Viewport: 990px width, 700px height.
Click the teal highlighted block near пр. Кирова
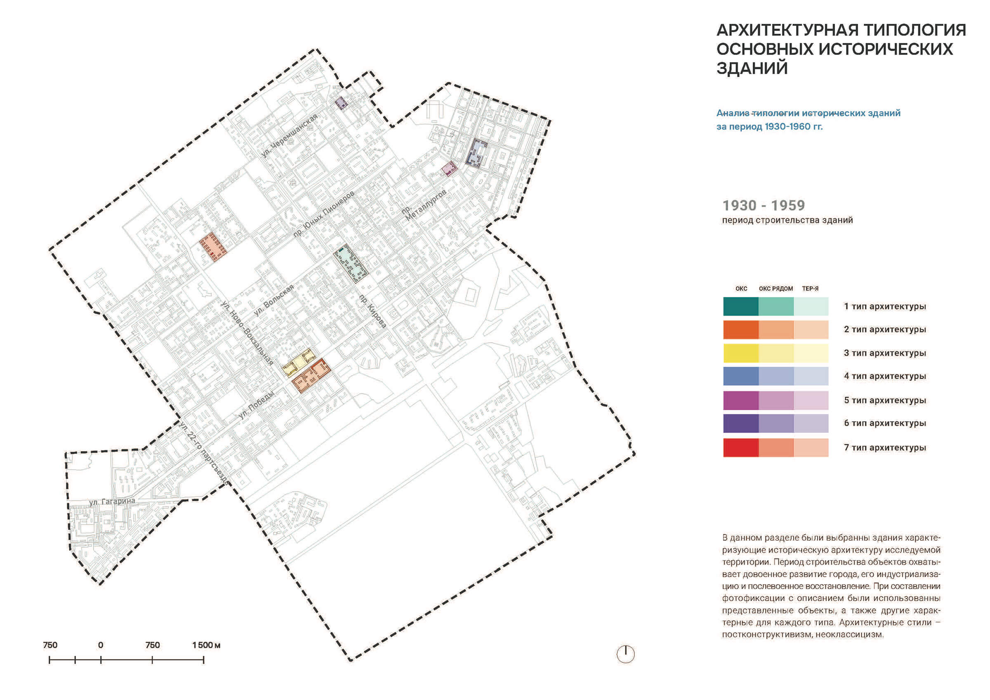click(351, 263)
